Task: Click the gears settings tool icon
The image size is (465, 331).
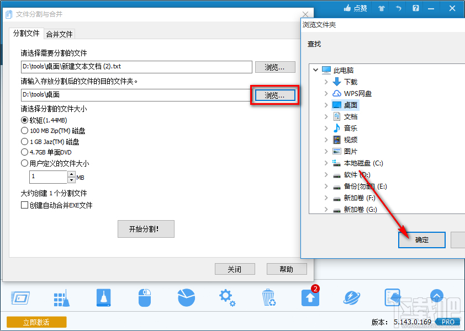Action: (227, 297)
